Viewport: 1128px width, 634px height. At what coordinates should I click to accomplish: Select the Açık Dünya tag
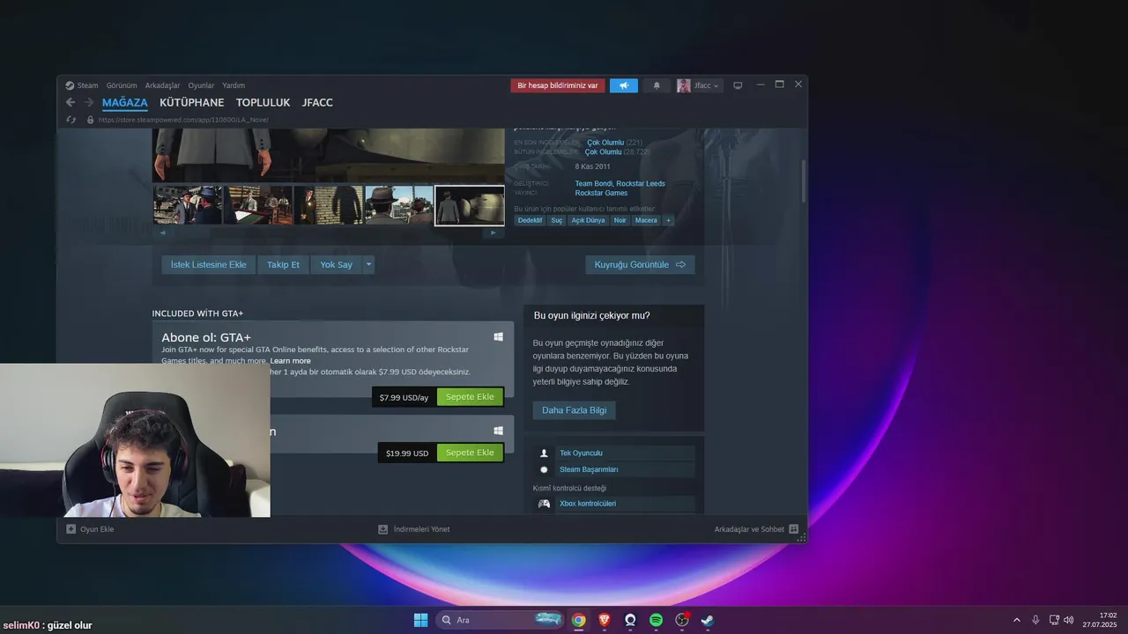pos(588,220)
